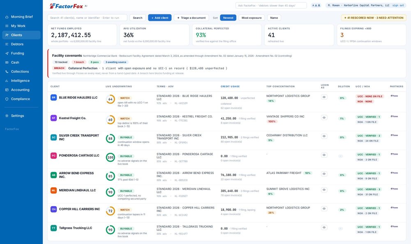Sort clients by Newest
The width and height of the screenshot is (411, 244).
click(228, 18)
